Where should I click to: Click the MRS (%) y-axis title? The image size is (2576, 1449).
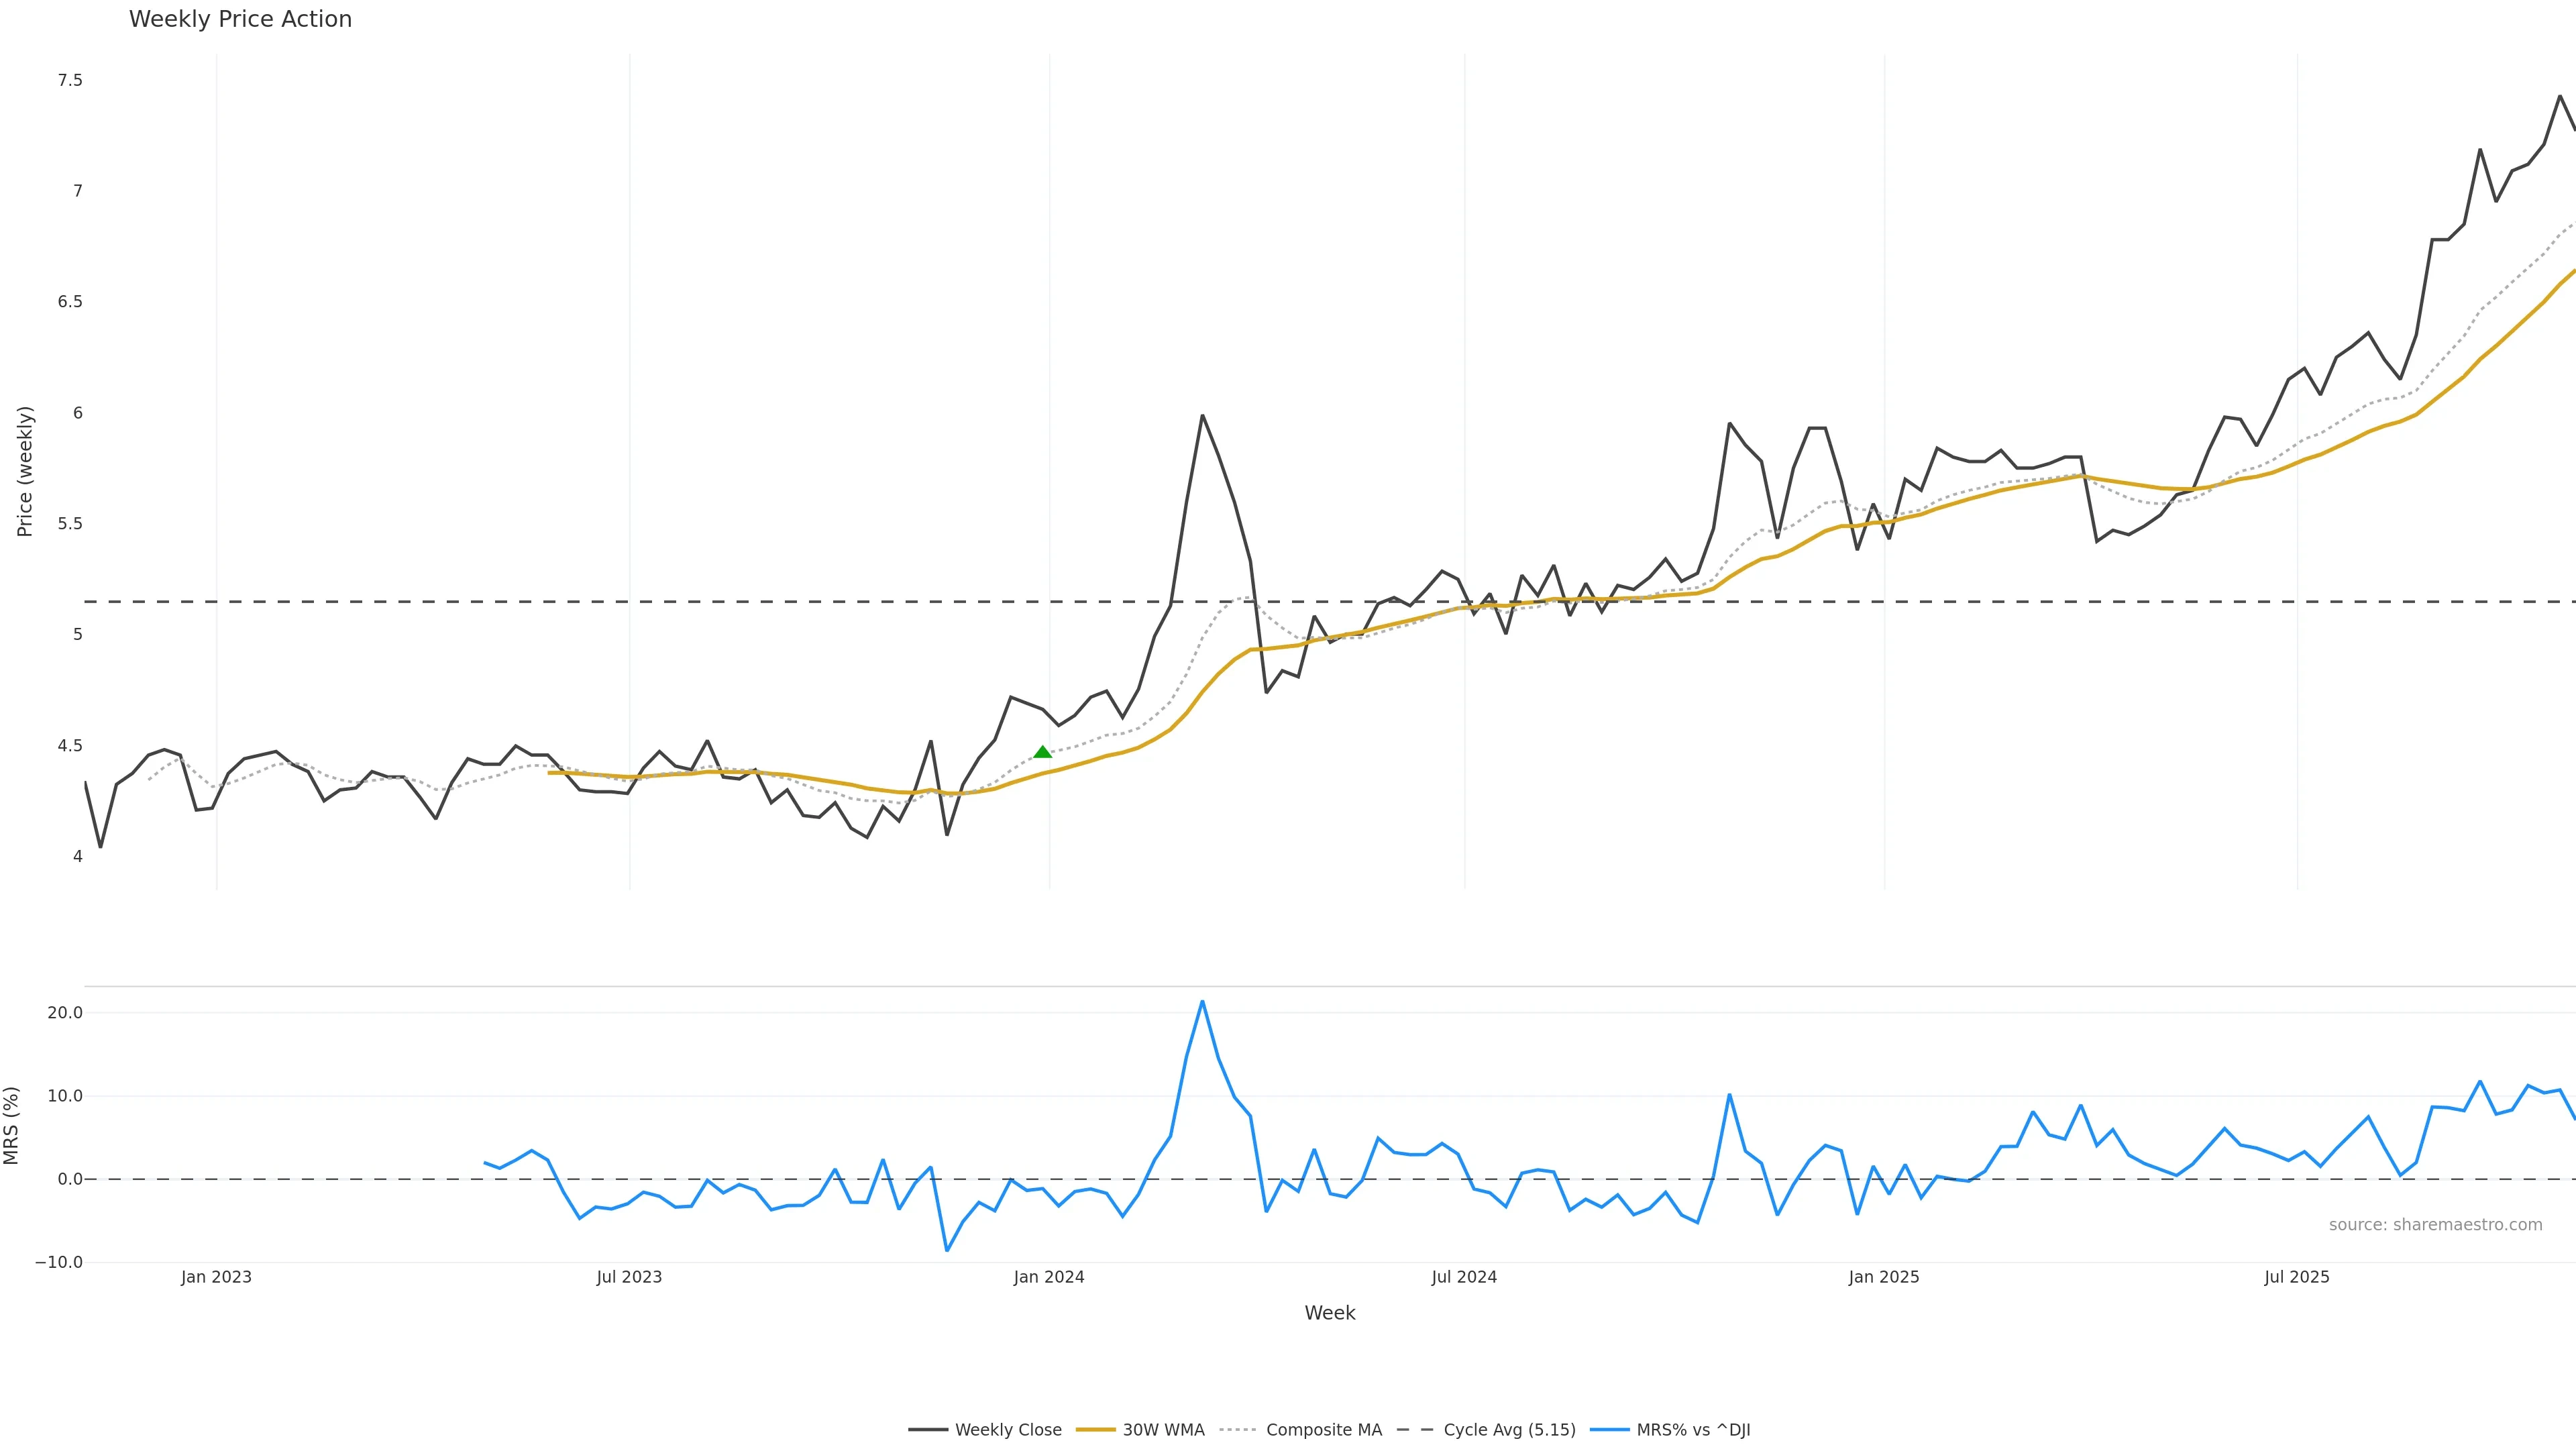click(x=12, y=1125)
